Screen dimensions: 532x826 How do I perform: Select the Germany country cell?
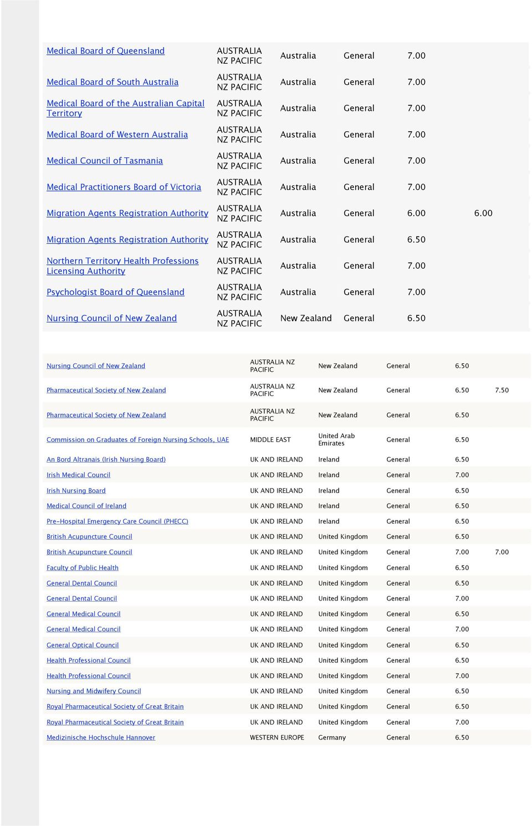(x=332, y=738)
